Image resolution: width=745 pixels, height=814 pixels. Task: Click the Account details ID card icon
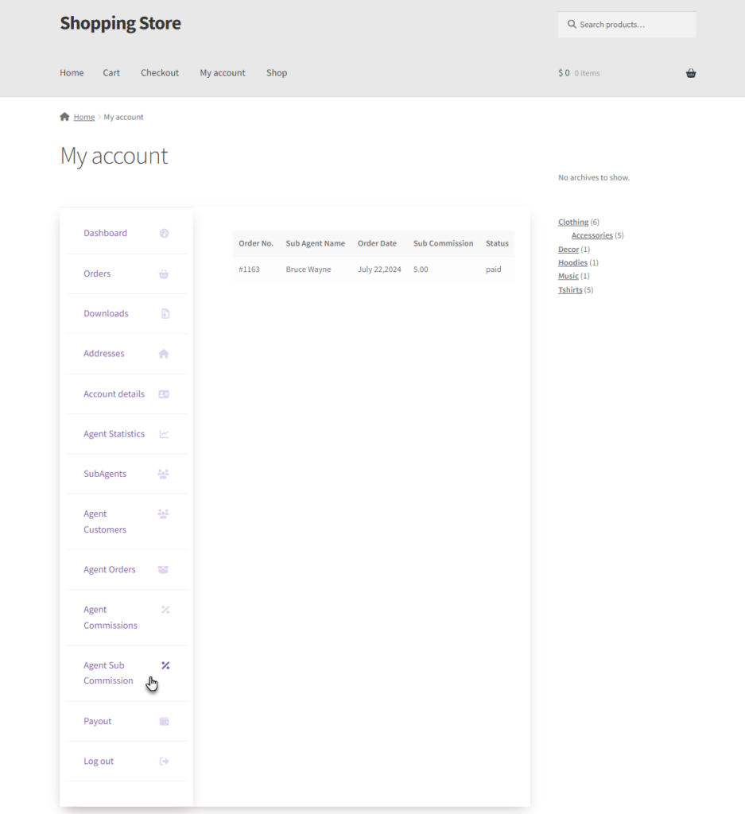[164, 394]
